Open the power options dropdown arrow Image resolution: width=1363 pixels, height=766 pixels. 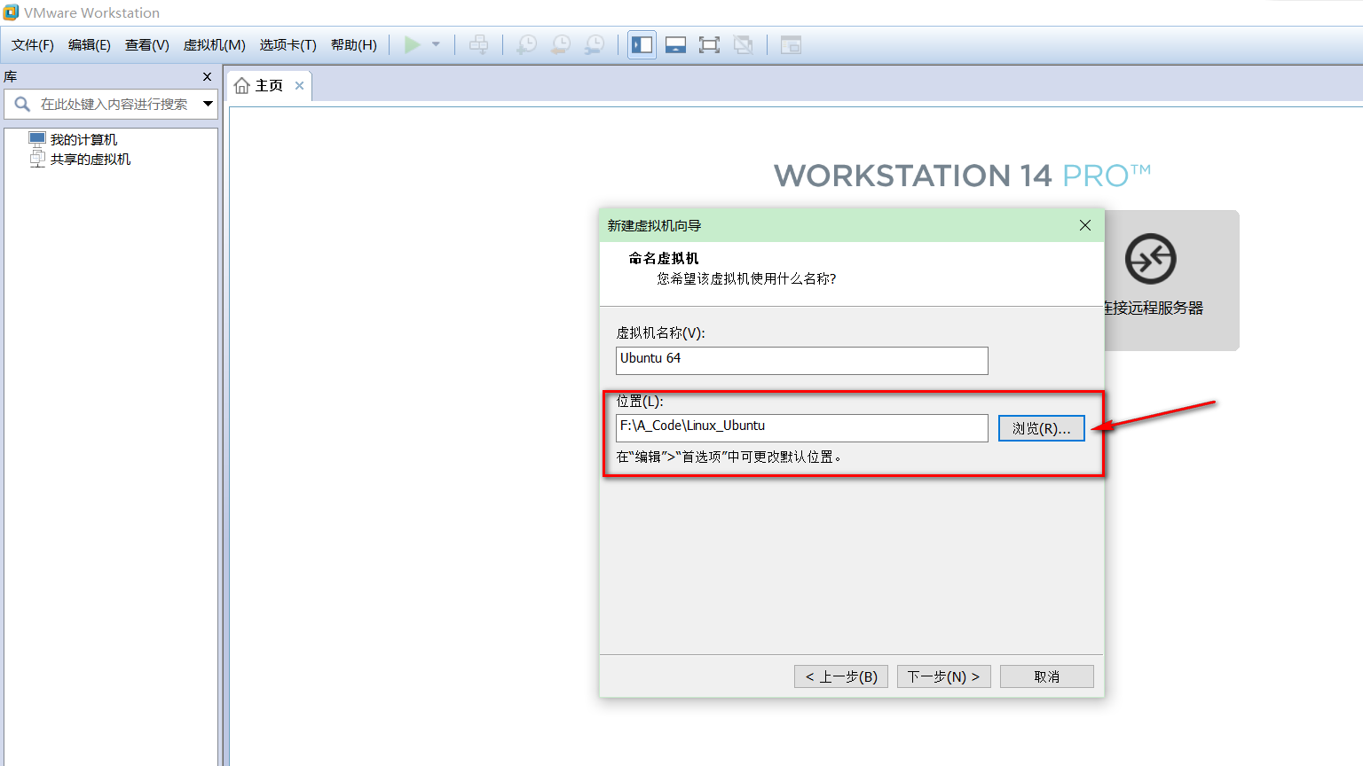coord(434,44)
